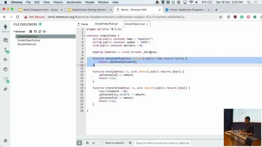
Task: Open the Deploy and run transactions icon
Action: click(5, 60)
